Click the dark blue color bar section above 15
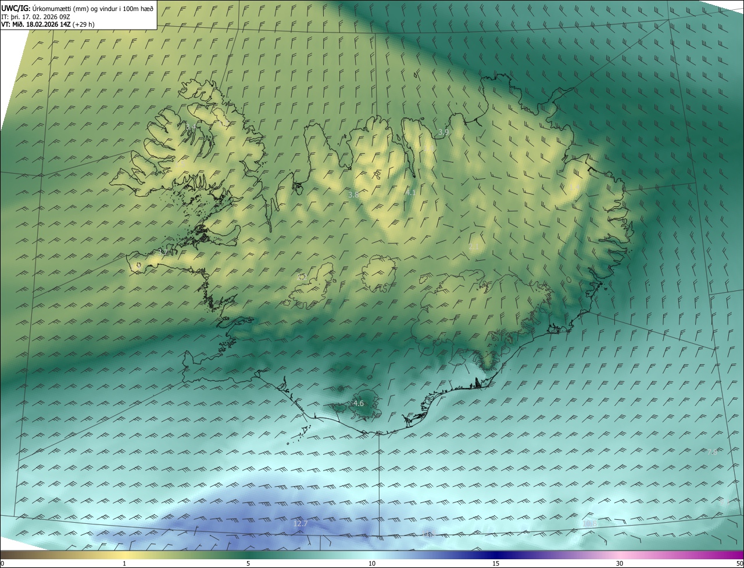Screen dimensions: 744x568 [496, 555]
